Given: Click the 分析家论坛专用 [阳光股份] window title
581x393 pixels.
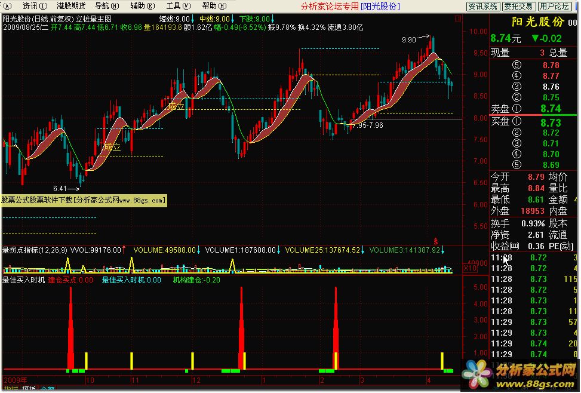Looking at the screenshot, I should click(351, 7).
